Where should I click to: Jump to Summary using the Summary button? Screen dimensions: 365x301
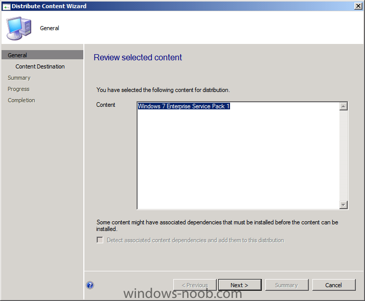click(287, 285)
